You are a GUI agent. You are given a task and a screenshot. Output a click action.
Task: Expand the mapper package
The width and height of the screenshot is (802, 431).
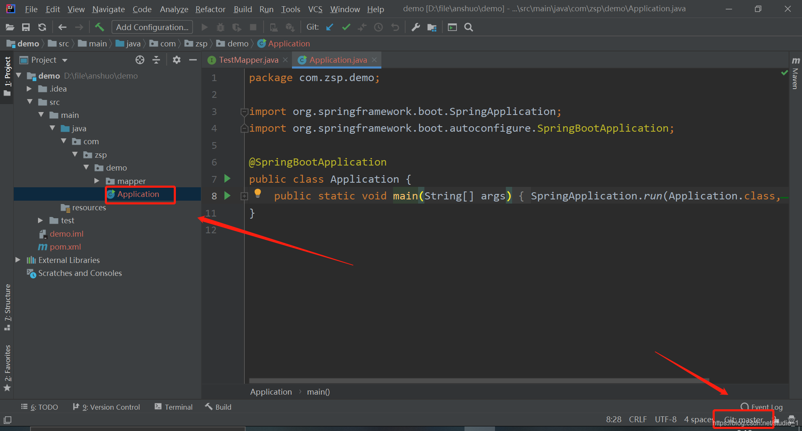97,181
